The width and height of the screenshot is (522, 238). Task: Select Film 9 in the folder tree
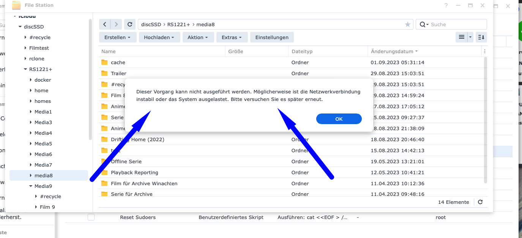pyautogui.click(x=47, y=207)
